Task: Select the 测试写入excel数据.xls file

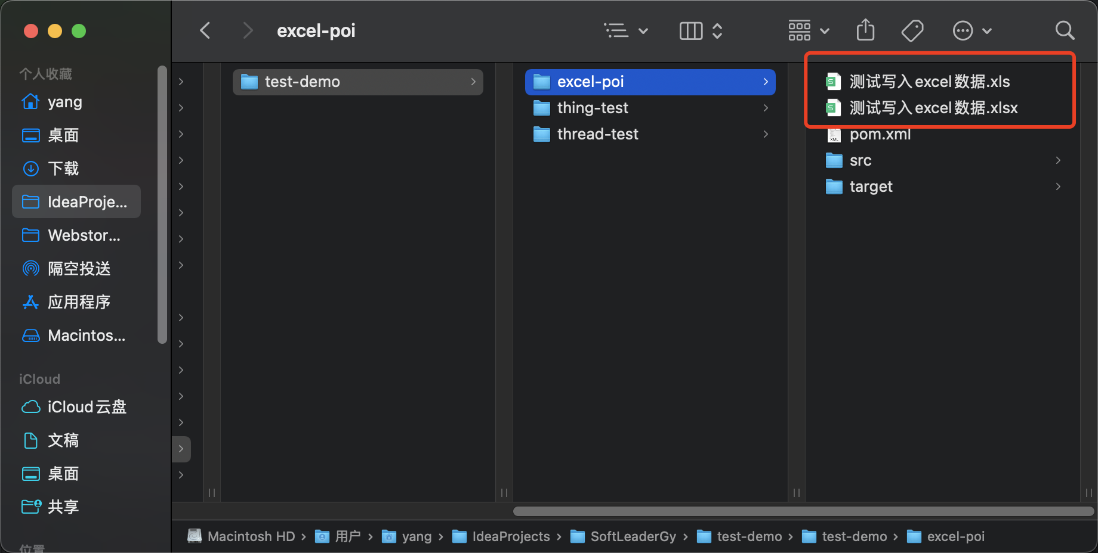Action: tap(929, 82)
